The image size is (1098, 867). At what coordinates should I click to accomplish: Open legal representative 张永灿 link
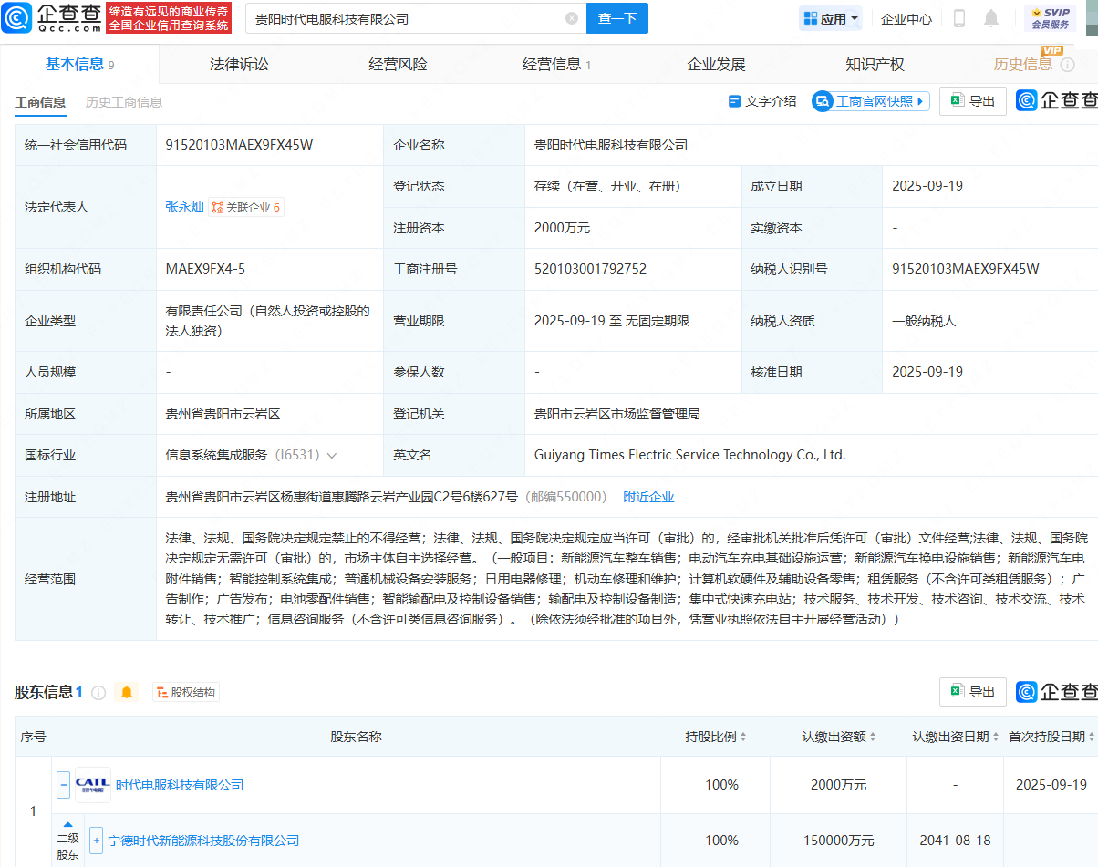coord(184,207)
